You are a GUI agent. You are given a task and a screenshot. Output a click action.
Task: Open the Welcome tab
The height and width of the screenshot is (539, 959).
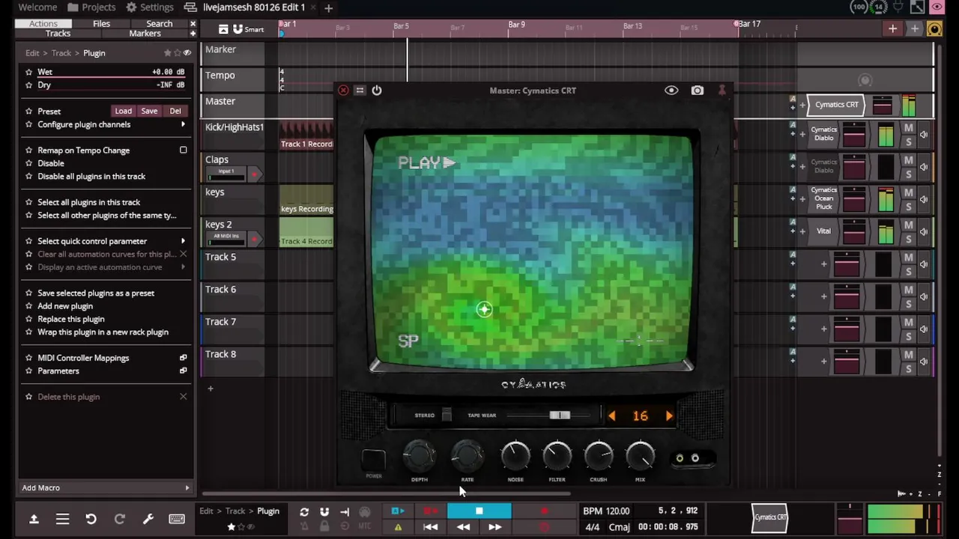point(37,7)
